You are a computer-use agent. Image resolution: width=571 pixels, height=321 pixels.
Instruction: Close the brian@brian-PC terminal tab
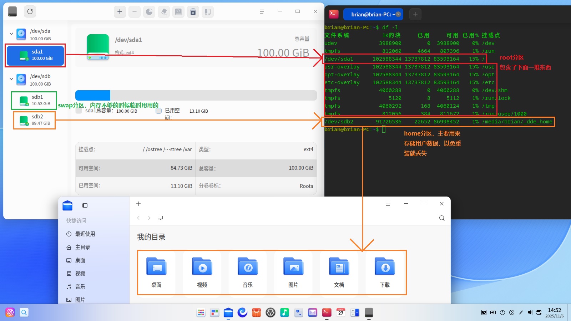coord(398,14)
